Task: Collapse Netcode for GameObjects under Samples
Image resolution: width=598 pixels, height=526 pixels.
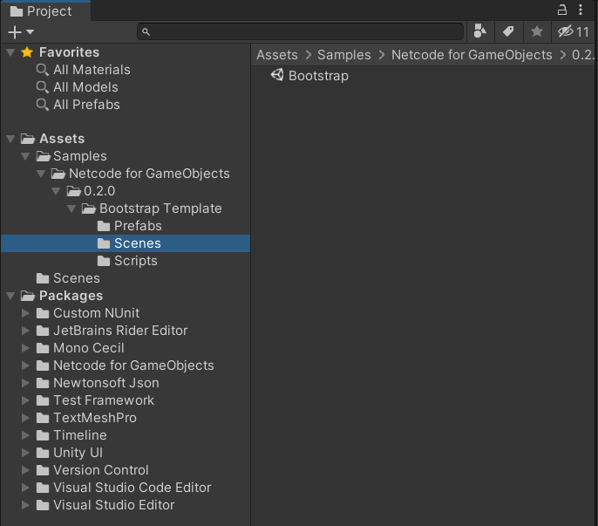Action: [x=41, y=174]
